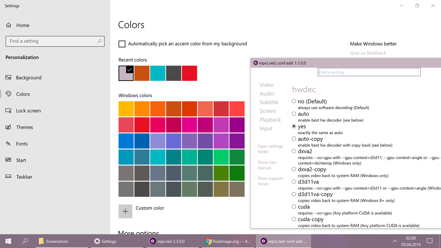The width and height of the screenshot is (441, 248).
Task: Select hwdec option dxva2-copy
Action: click(294, 169)
